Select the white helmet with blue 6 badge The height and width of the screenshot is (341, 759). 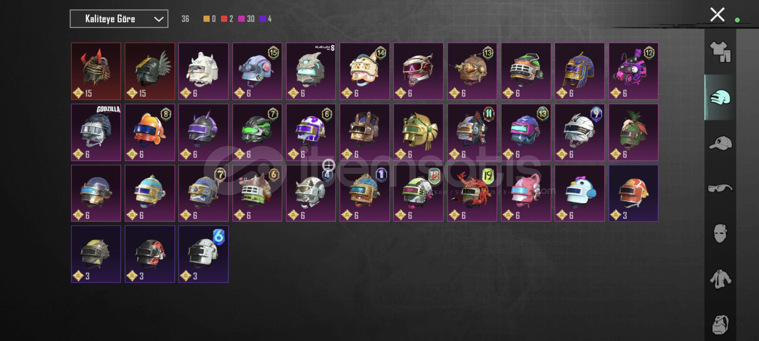203,254
